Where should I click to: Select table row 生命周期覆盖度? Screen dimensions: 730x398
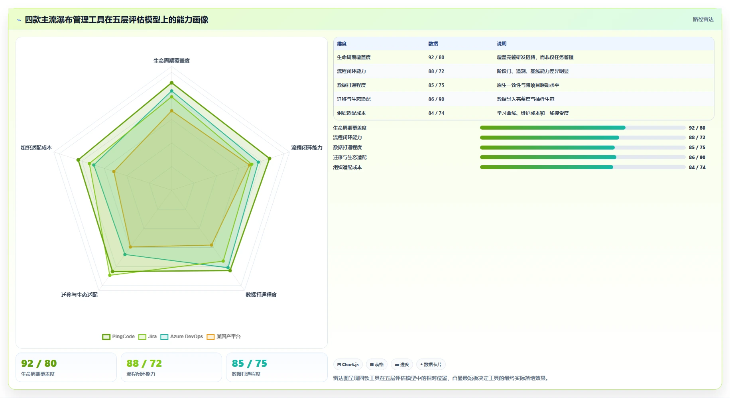coord(523,57)
